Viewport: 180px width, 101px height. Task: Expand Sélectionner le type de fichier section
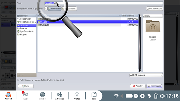[41, 80]
